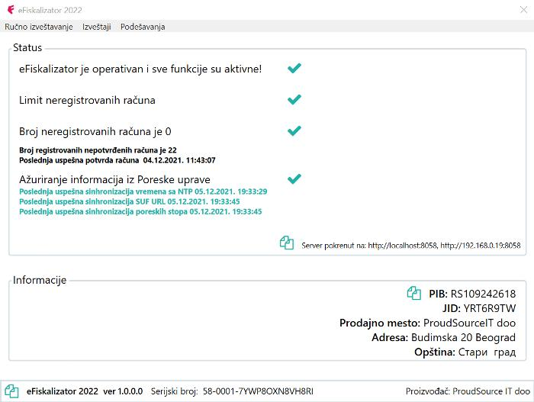Click the poreskih stopa synchronization line
This screenshot has width=534, height=402.
[140, 211]
